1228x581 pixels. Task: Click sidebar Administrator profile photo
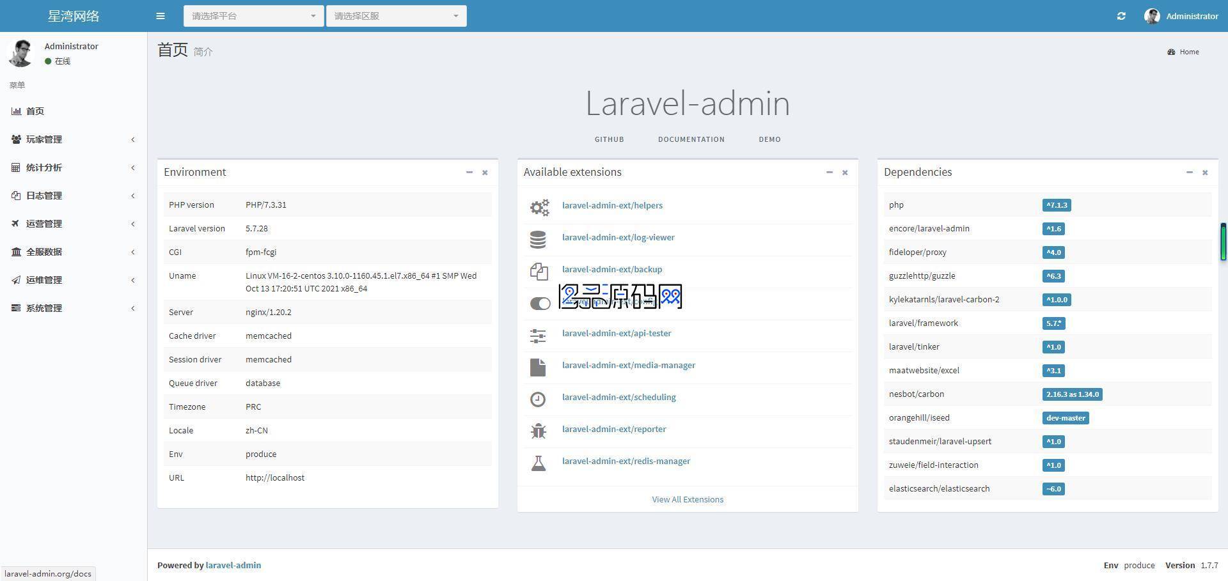(x=21, y=53)
